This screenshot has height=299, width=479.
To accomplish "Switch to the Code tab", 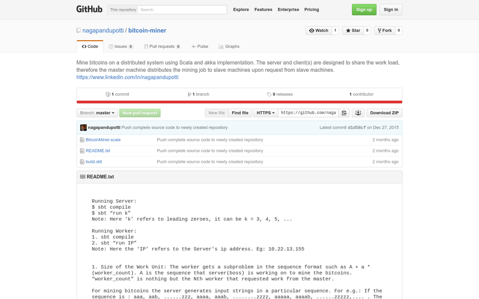I will coord(90,47).
